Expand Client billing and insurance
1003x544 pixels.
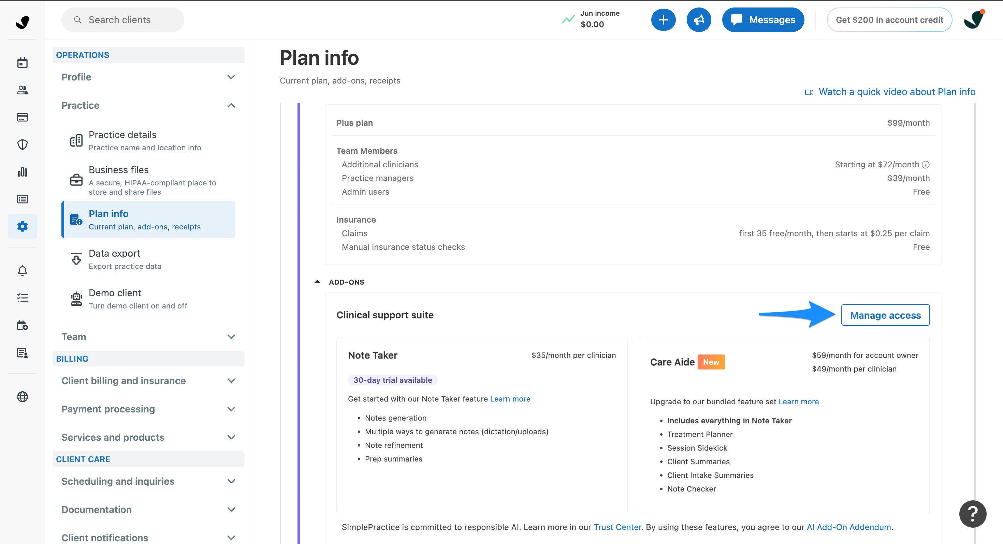[148, 381]
